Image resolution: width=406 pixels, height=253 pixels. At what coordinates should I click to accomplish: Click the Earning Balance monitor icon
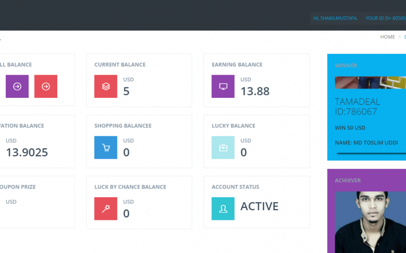click(x=223, y=86)
